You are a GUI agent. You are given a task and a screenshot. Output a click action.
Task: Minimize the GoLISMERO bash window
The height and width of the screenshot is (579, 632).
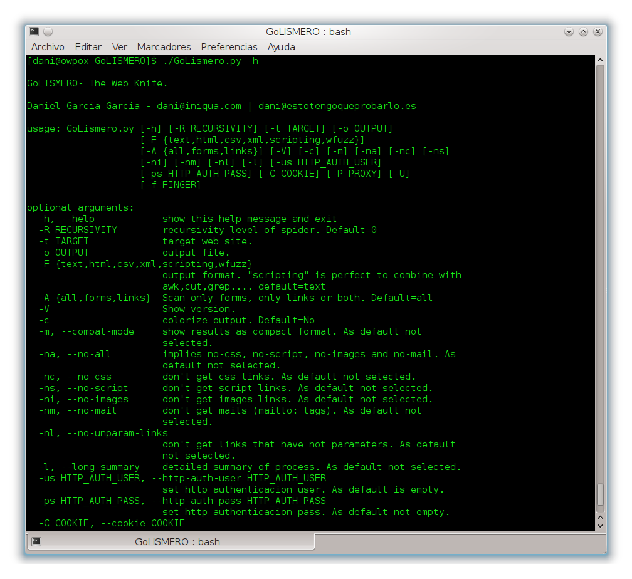click(569, 31)
